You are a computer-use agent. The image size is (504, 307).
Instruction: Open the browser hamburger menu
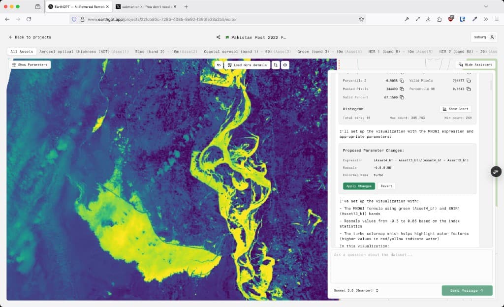click(x=497, y=19)
